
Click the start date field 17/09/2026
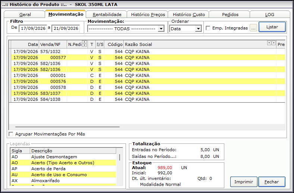(x=33, y=28)
